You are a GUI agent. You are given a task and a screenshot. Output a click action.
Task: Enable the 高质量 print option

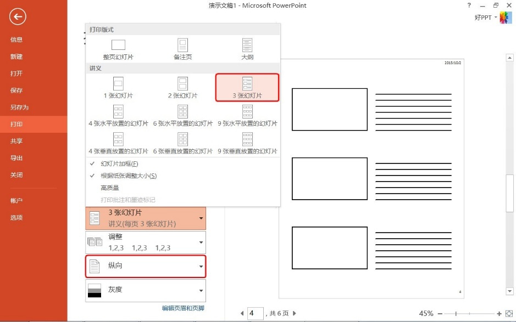click(110, 188)
